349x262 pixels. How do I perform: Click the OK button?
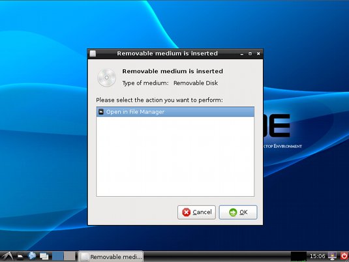click(x=238, y=212)
